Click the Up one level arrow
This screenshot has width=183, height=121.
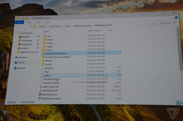tap(30, 27)
